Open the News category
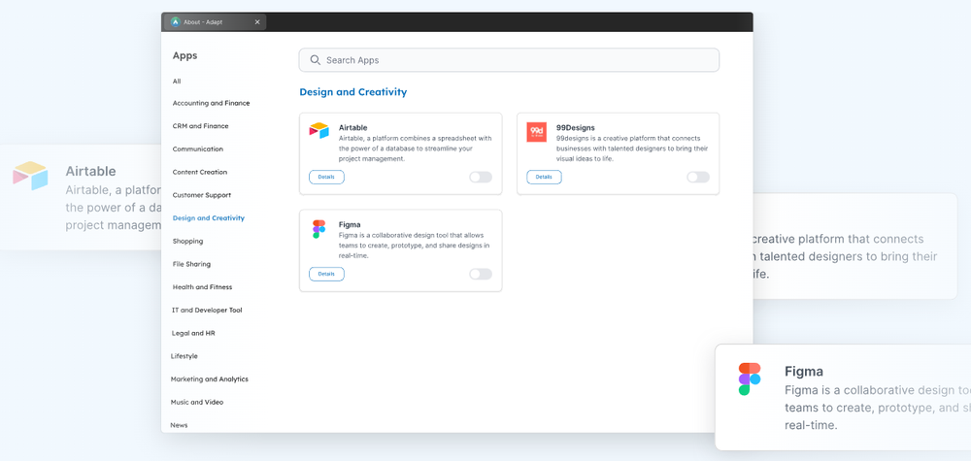Viewport: 971px width, 461px height. pos(179,425)
